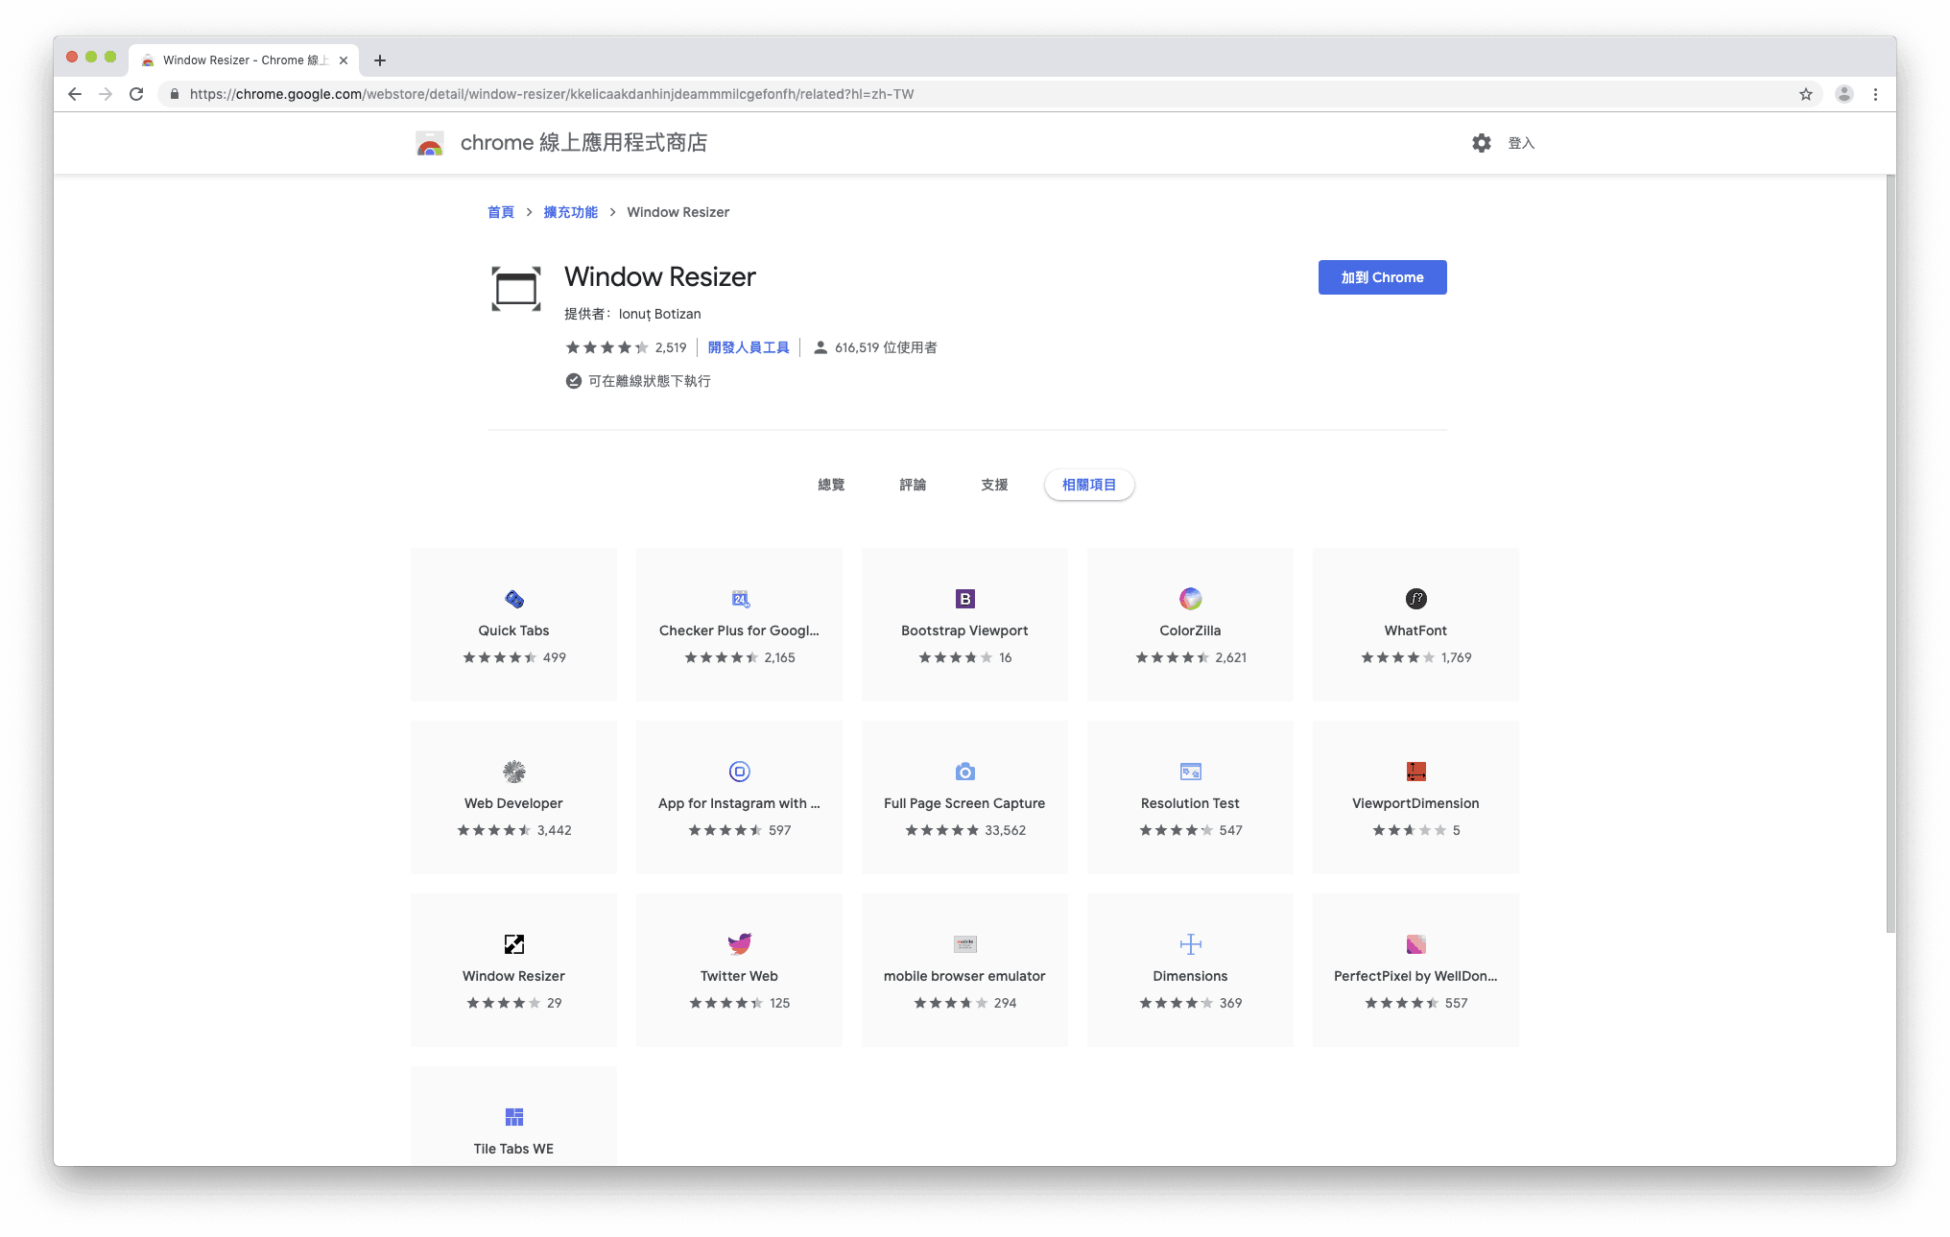Follow the 擴充功能 breadcrumb link
This screenshot has width=1950, height=1237.
click(570, 212)
